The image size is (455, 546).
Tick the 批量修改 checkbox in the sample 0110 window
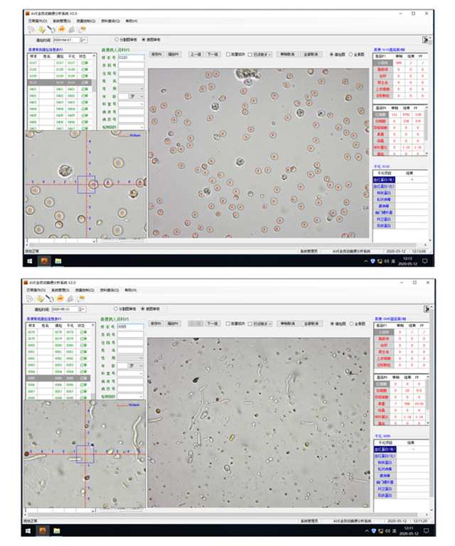point(228,54)
